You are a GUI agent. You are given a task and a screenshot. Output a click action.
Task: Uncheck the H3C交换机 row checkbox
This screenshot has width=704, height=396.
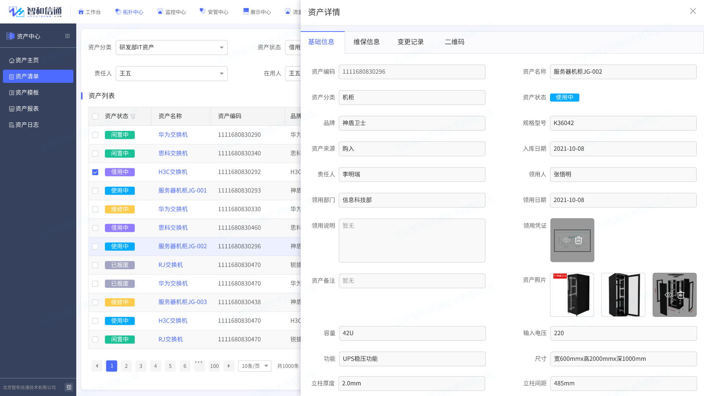[x=95, y=172]
